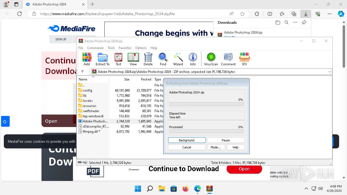The width and height of the screenshot is (347, 195).
Task: Open the Edge Downloads button
Action: pos(306,14)
